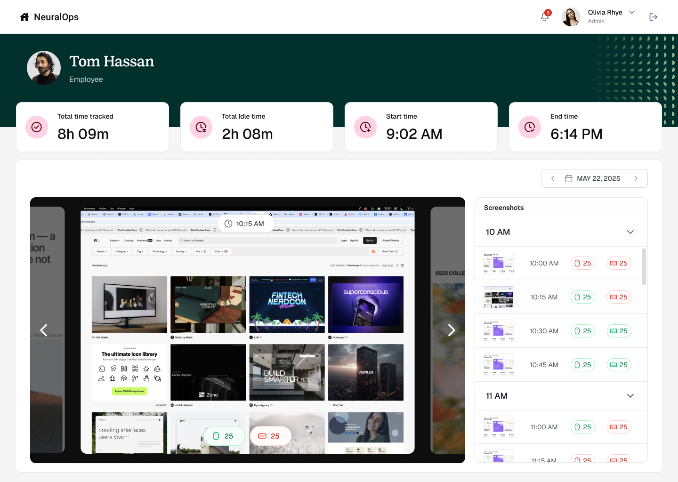The width and height of the screenshot is (678, 482).
Task: Open the Olivia Rhye account dropdown
Action: tap(632, 12)
